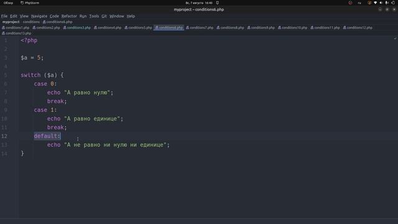398x224 pixels.
Task: Click the 'break;' on line 11
Action: point(57,127)
